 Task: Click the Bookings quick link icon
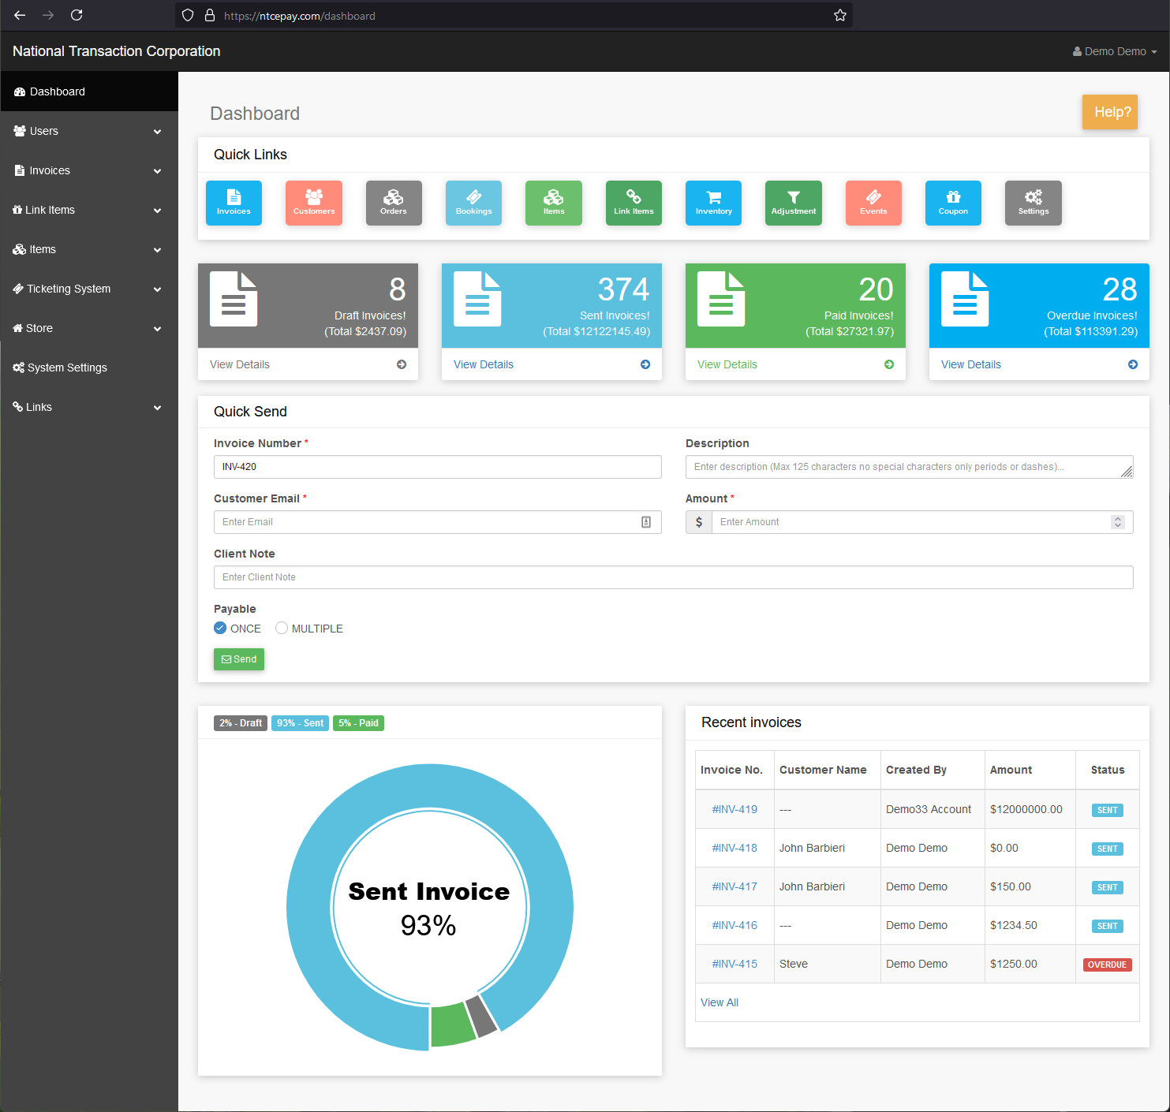tap(473, 203)
